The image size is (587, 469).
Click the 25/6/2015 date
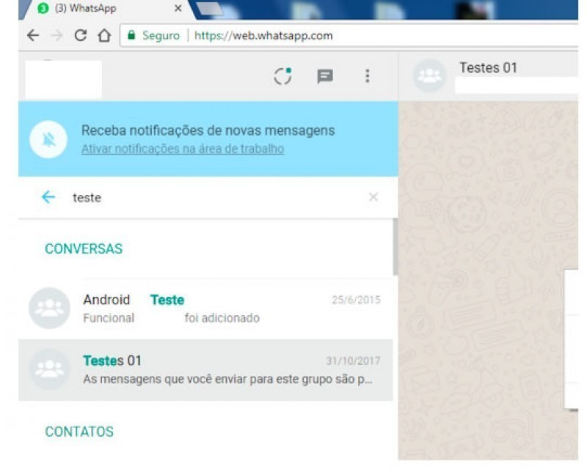pyautogui.click(x=356, y=300)
